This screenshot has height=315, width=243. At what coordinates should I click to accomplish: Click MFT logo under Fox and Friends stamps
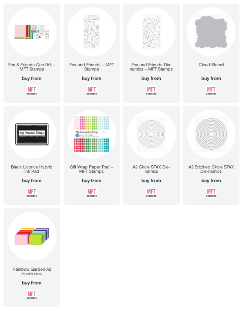coord(92,90)
